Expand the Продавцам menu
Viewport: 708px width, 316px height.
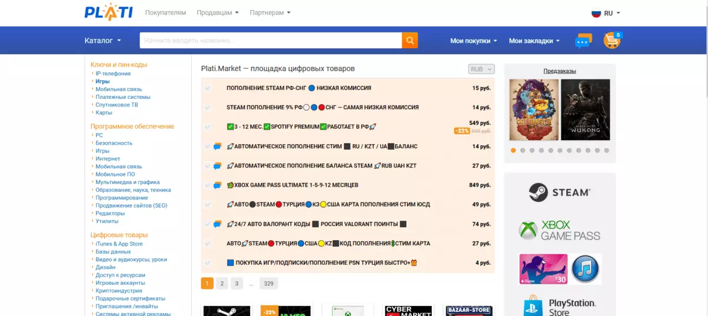click(218, 12)
